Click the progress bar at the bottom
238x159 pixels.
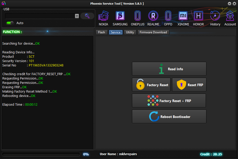pyautogui.click(x=41, y=154)
